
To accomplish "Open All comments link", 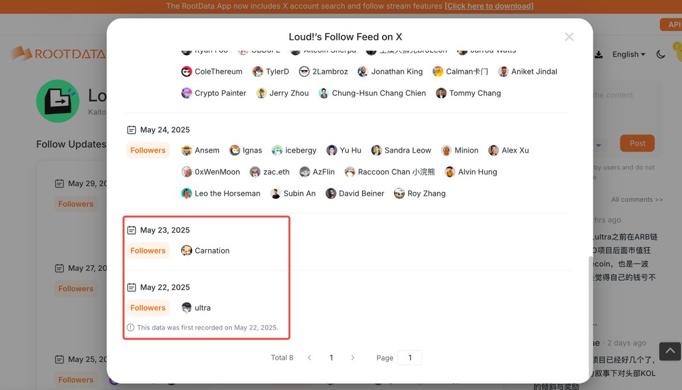I will point(637,200).
